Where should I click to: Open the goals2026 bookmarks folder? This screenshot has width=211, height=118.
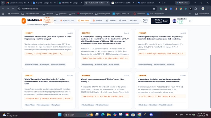tap(61, 14)
